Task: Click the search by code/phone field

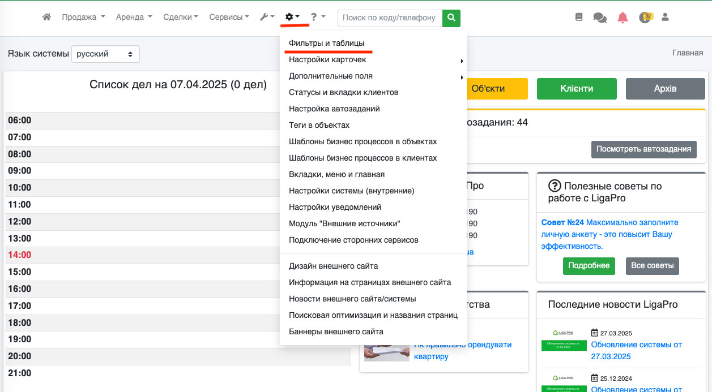Action: (x=390, y=18)
